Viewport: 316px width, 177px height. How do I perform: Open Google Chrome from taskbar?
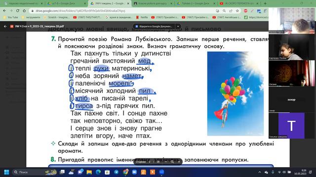(x=125, y=172)
